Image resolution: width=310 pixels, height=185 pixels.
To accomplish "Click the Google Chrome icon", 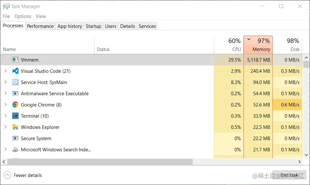I will [x=15, y=105].
